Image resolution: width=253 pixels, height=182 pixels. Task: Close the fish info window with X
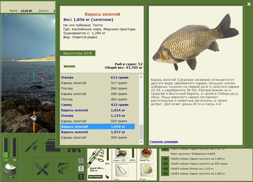click(x=249, y=4)
